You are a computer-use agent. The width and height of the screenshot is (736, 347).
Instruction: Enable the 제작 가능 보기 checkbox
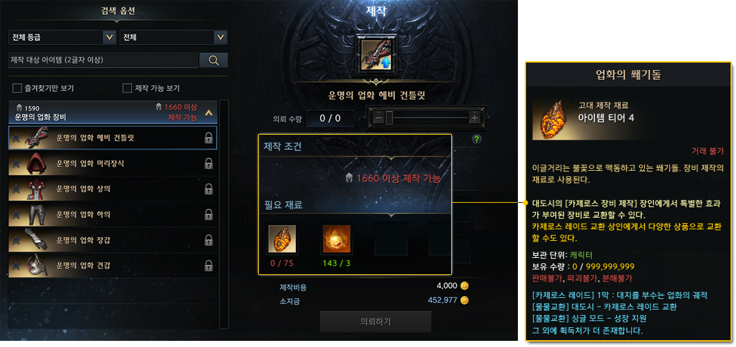point(127,88)
